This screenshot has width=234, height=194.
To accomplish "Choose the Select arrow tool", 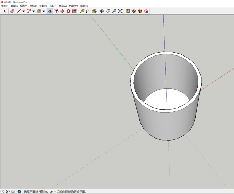I will click(4, 11).
